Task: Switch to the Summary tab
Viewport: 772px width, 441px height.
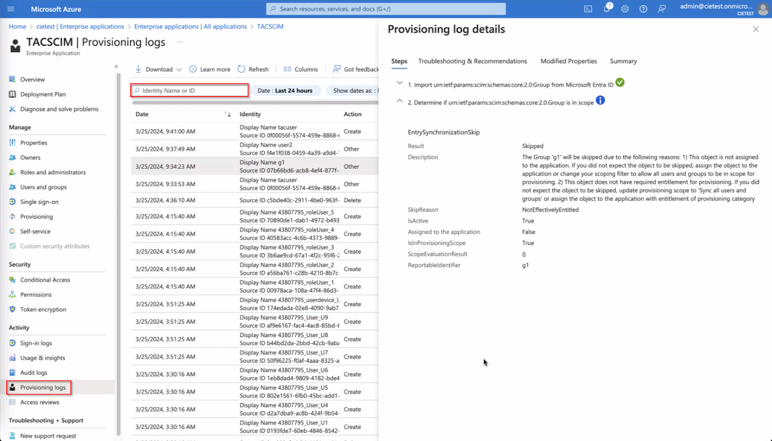Action: pos(622,61)
